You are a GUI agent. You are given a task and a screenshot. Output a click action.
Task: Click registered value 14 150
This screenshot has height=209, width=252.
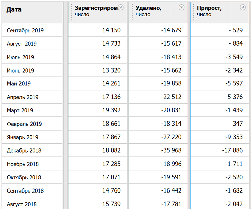click(x=111, y=30)
